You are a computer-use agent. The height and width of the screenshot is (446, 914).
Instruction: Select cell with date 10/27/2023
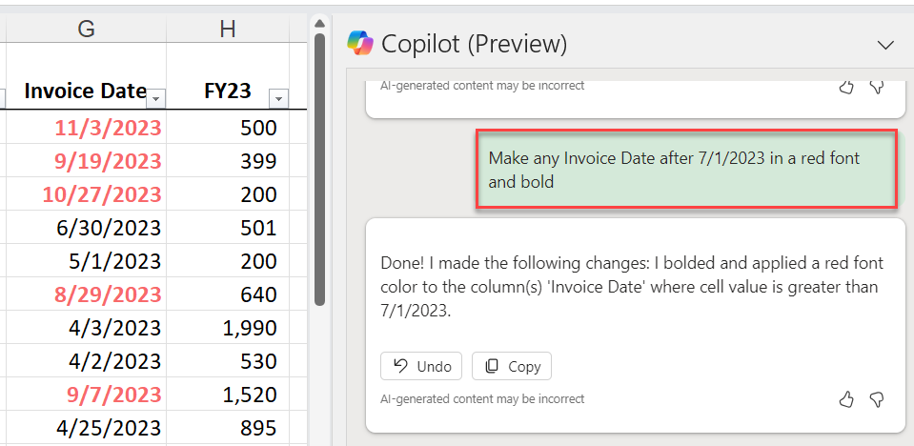pyautogui.click(x=86, y=193)
